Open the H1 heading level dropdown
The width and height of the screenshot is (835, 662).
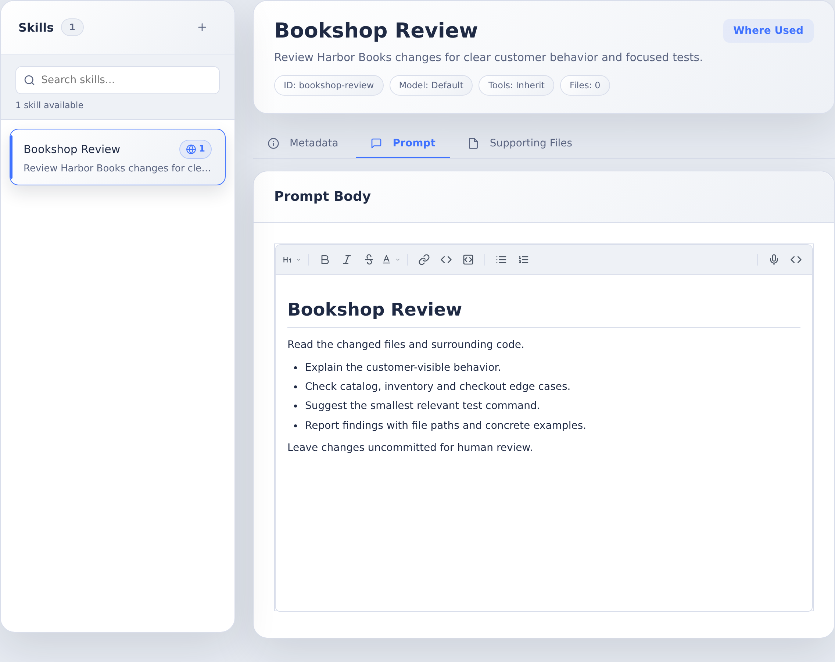point(292,260)
